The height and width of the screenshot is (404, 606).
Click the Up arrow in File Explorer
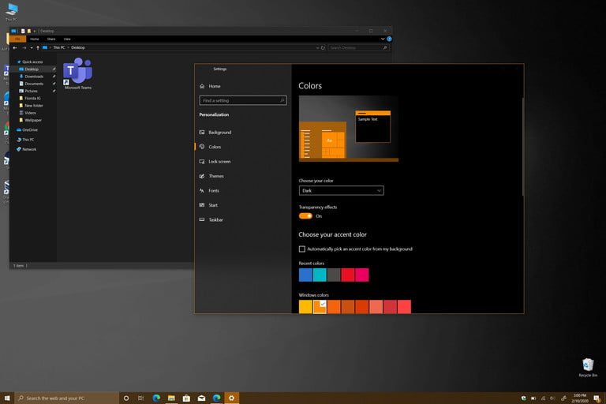[38, 47]
